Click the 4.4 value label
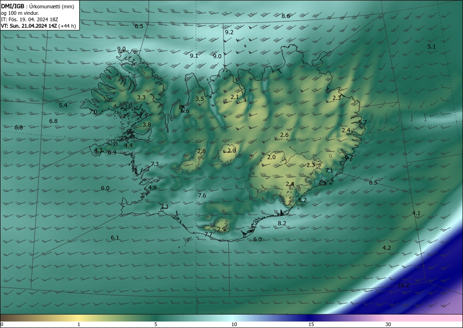 point(128,145)
